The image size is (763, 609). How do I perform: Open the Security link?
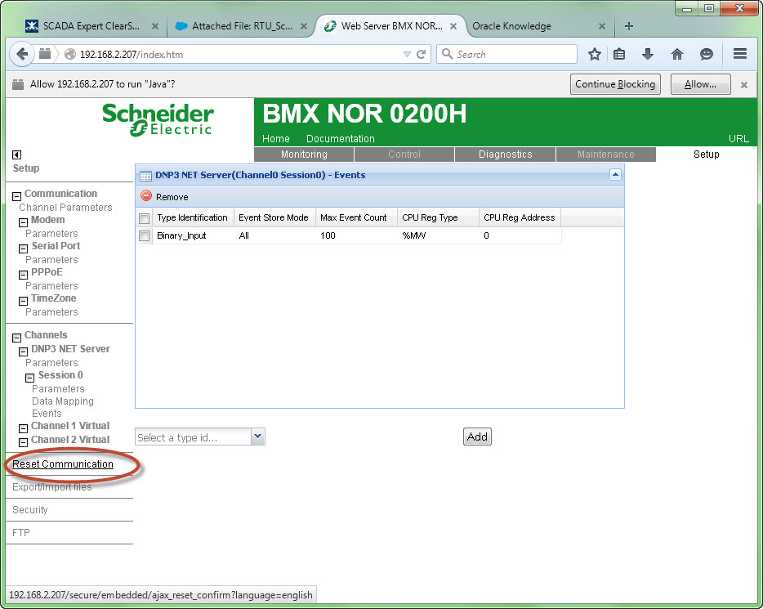coord(29,510)
